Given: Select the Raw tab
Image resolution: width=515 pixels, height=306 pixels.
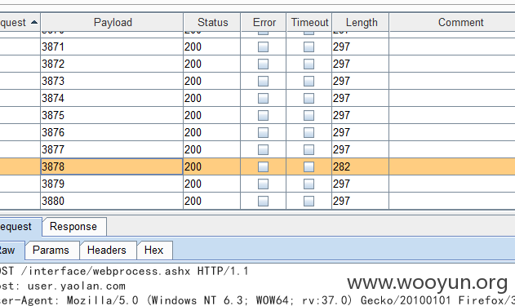Looking at the screenshot, I should pyautogui.click(x=11, y=251).
